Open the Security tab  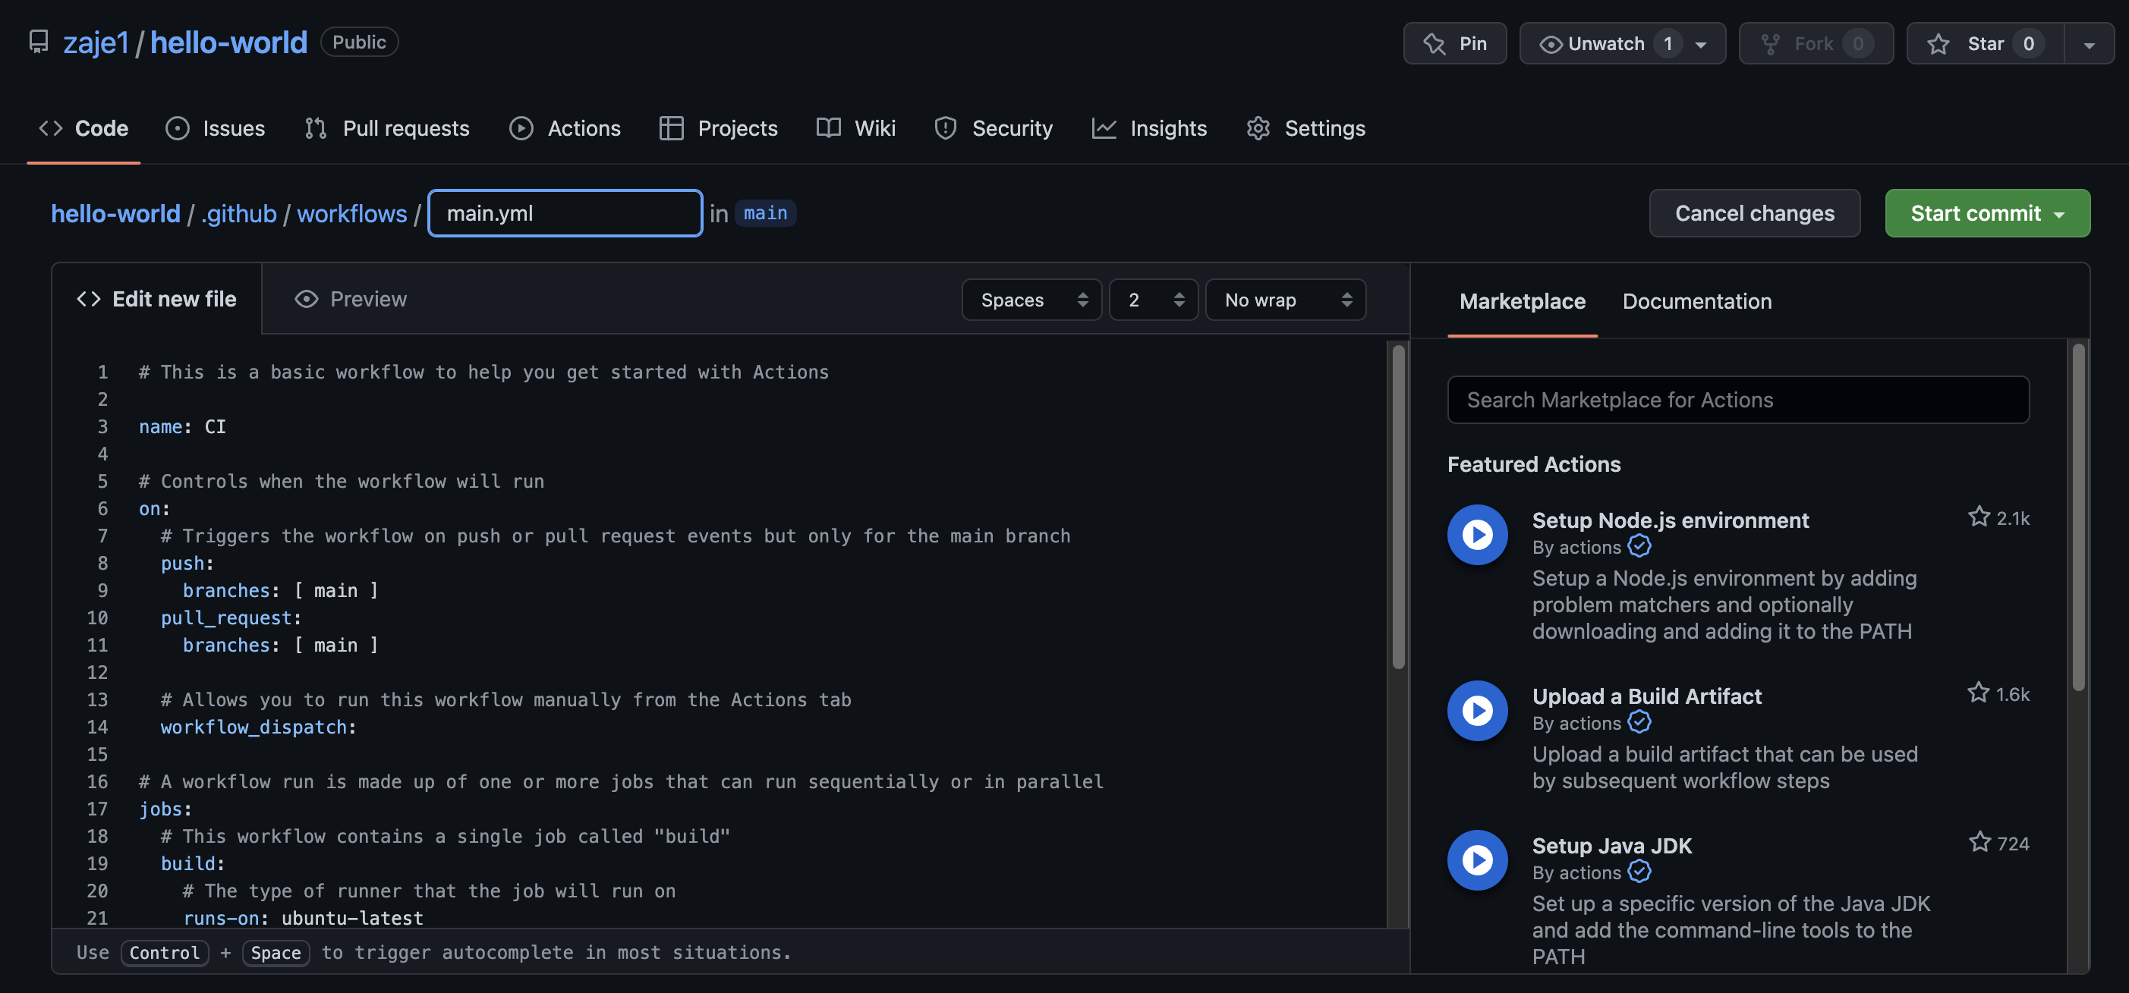coord(993,128)
